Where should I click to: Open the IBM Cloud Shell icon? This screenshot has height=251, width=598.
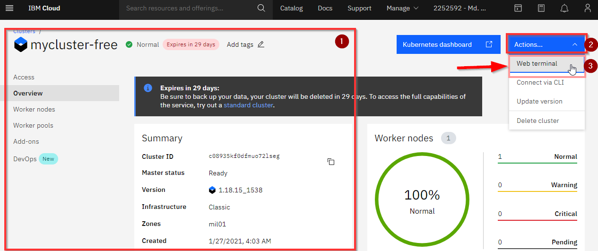click(x=519, y=8)
